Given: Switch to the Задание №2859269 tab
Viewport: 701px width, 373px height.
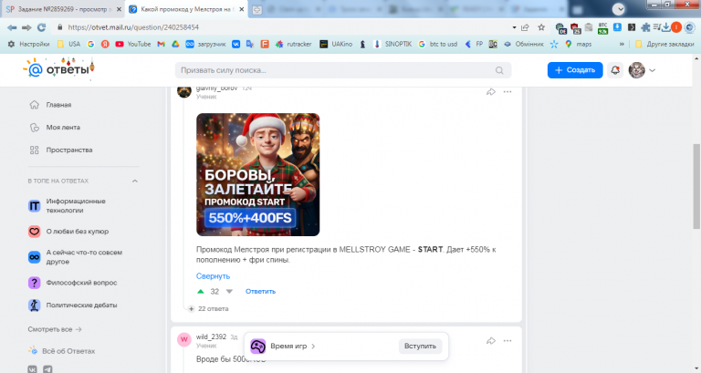Looking at the screenshot, I should (63, 9).
